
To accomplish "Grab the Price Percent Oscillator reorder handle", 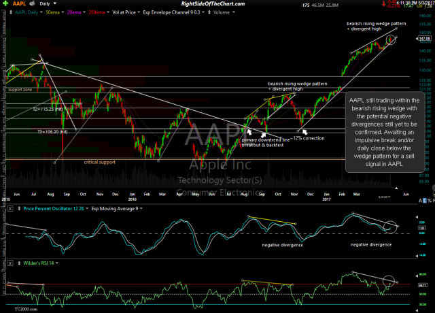I will (x=19, y=208).
